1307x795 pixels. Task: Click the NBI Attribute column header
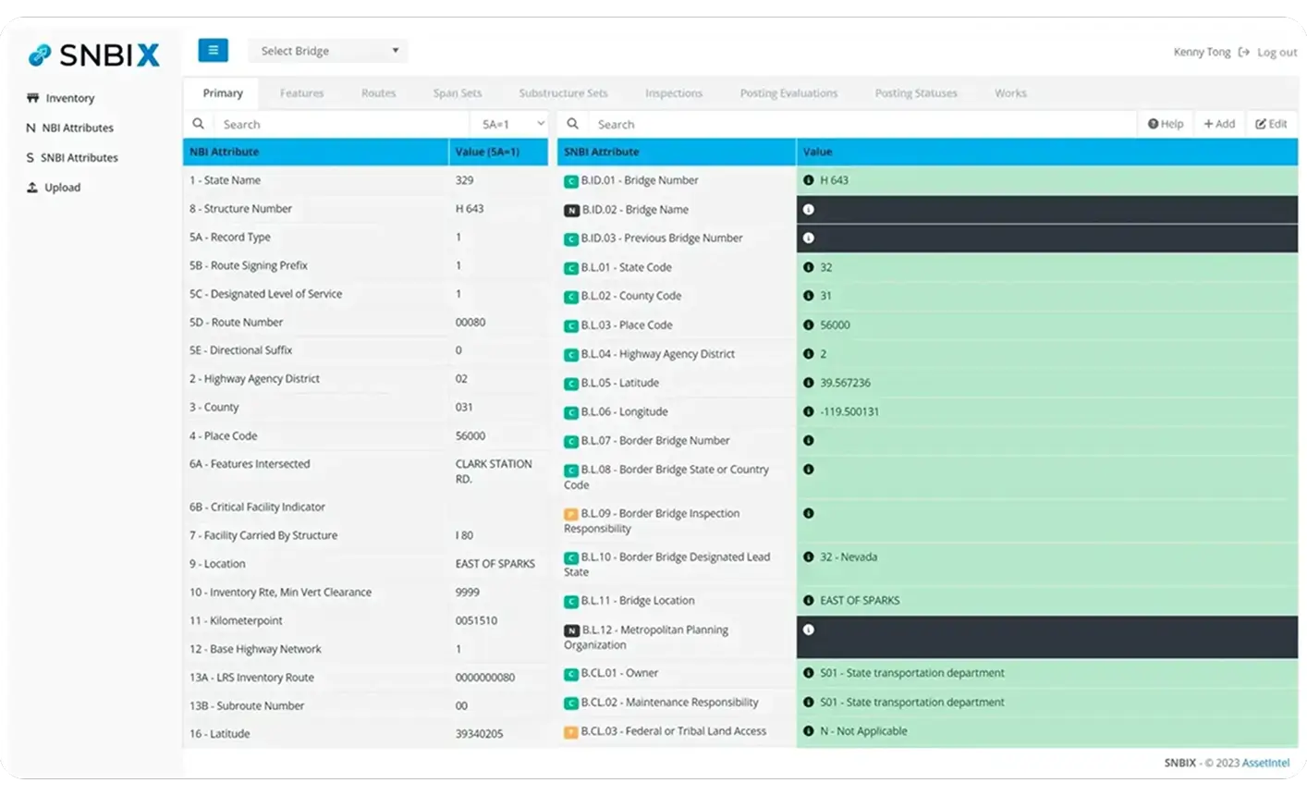(x=315, y=152)
